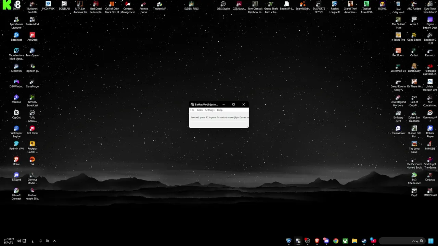Open the Links menu in BakkesModInjector
Viewport: 438px width, 246px height.
[200, 110]
